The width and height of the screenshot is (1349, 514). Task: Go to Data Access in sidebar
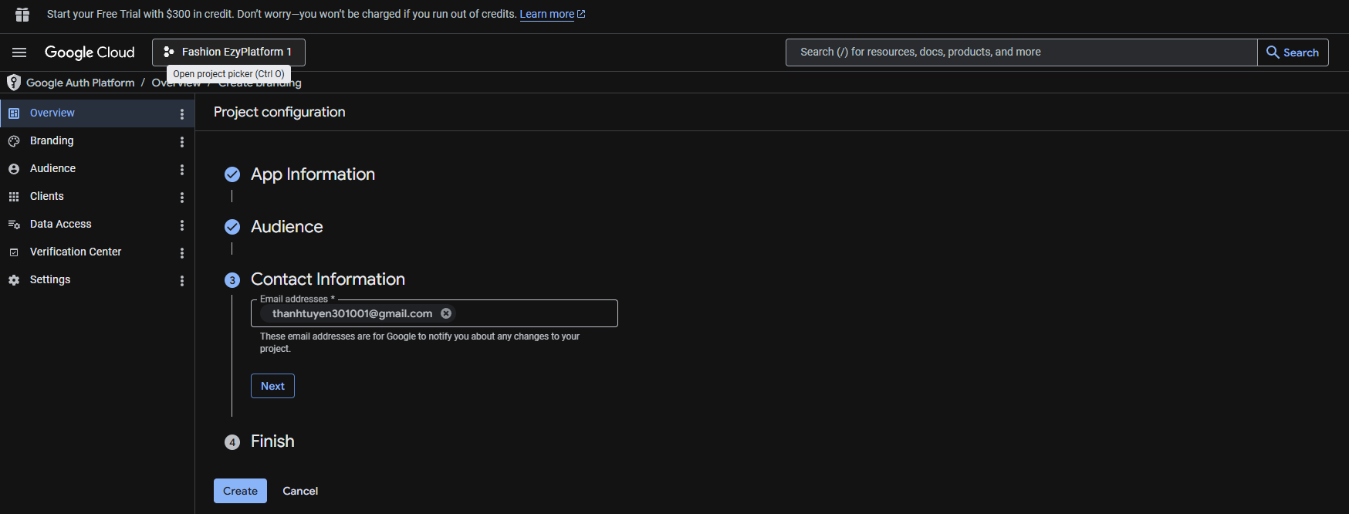tap(60, 224)
